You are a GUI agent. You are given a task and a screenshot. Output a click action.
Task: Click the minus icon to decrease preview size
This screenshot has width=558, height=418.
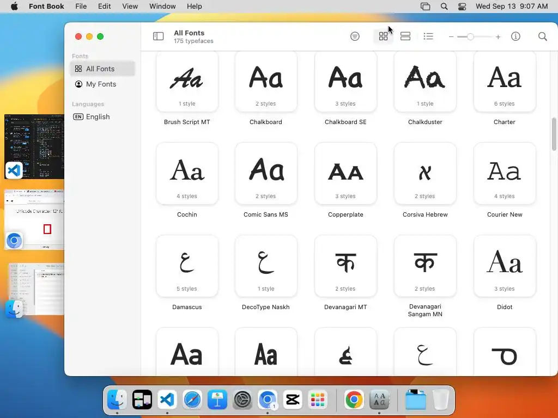(x=451, y=36)
